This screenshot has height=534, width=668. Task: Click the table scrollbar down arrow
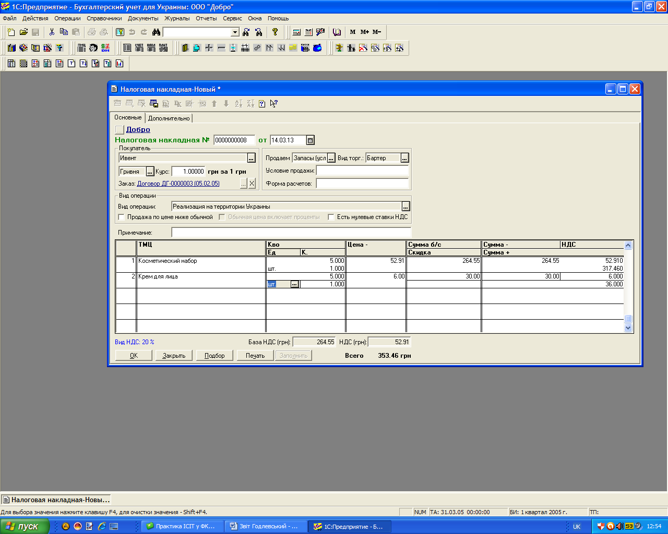click(628, 328)
